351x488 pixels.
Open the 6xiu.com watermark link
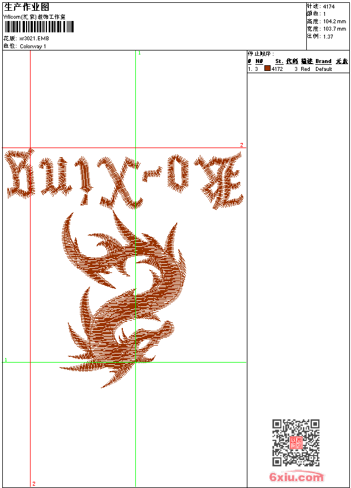[x=296, y=477]
